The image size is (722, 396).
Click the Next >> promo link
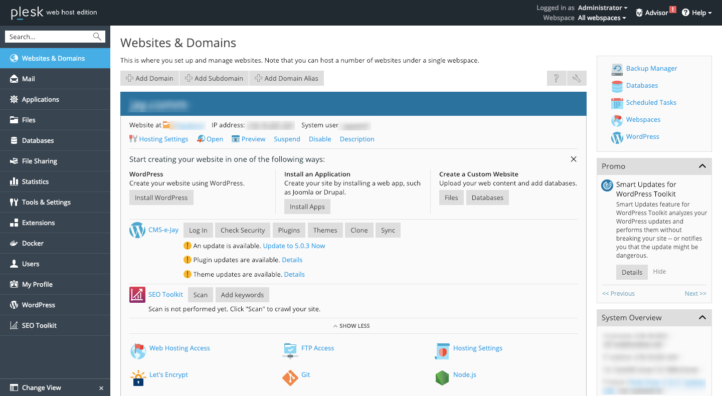tap(695, 293)
